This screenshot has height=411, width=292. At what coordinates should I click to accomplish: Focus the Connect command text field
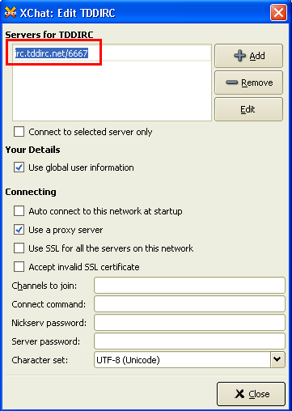pos(189,304)
